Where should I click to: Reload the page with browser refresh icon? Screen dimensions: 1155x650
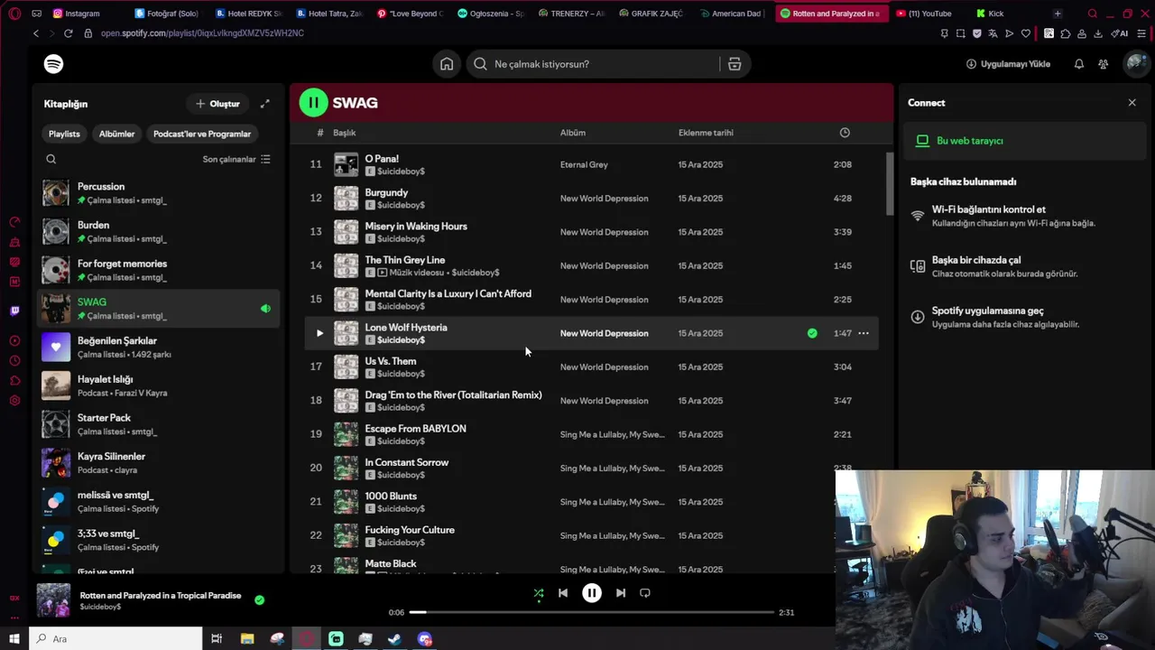click(68, 33)
